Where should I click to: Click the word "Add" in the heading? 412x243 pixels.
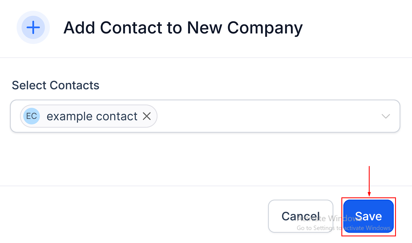coord(79,28)
